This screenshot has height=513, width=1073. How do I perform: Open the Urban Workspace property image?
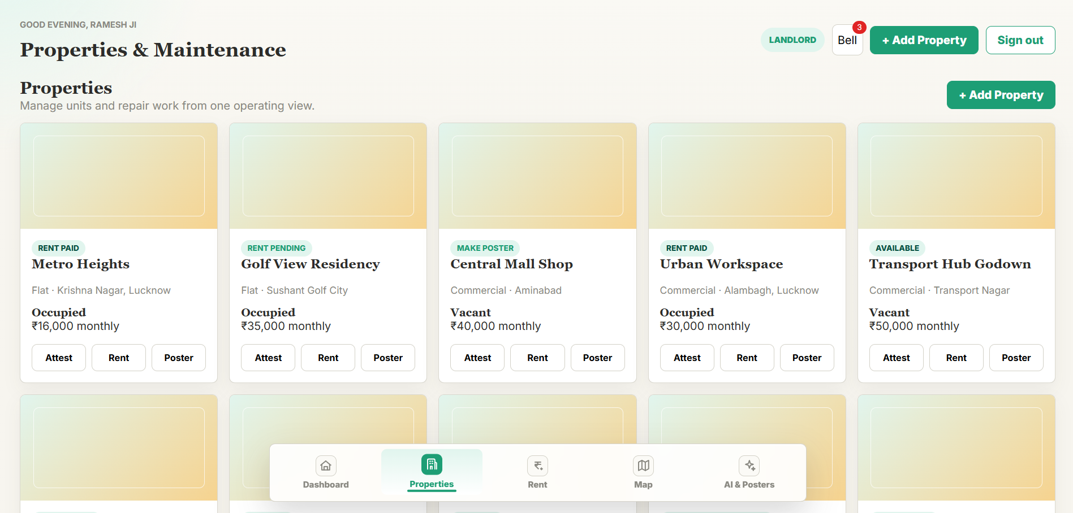747,176
